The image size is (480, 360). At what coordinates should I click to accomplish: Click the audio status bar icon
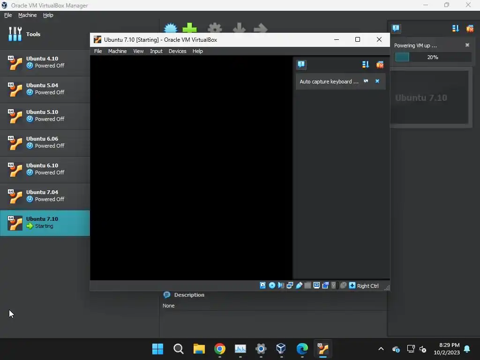(281, 285)
